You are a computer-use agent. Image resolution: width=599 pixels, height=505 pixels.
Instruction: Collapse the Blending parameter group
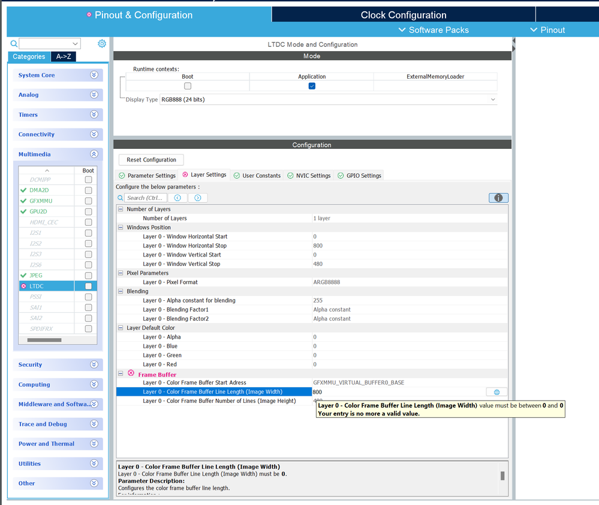(x=121, y=291)
